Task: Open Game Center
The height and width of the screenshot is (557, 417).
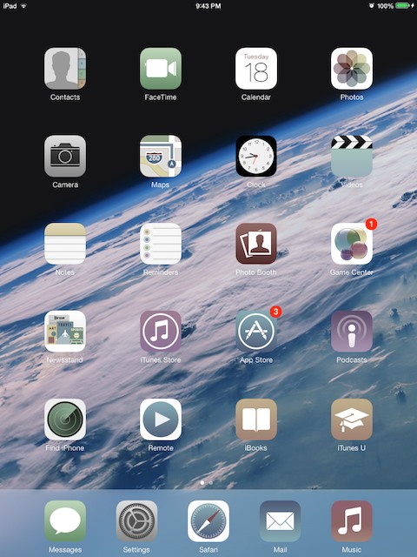Action: pos(352,244)
